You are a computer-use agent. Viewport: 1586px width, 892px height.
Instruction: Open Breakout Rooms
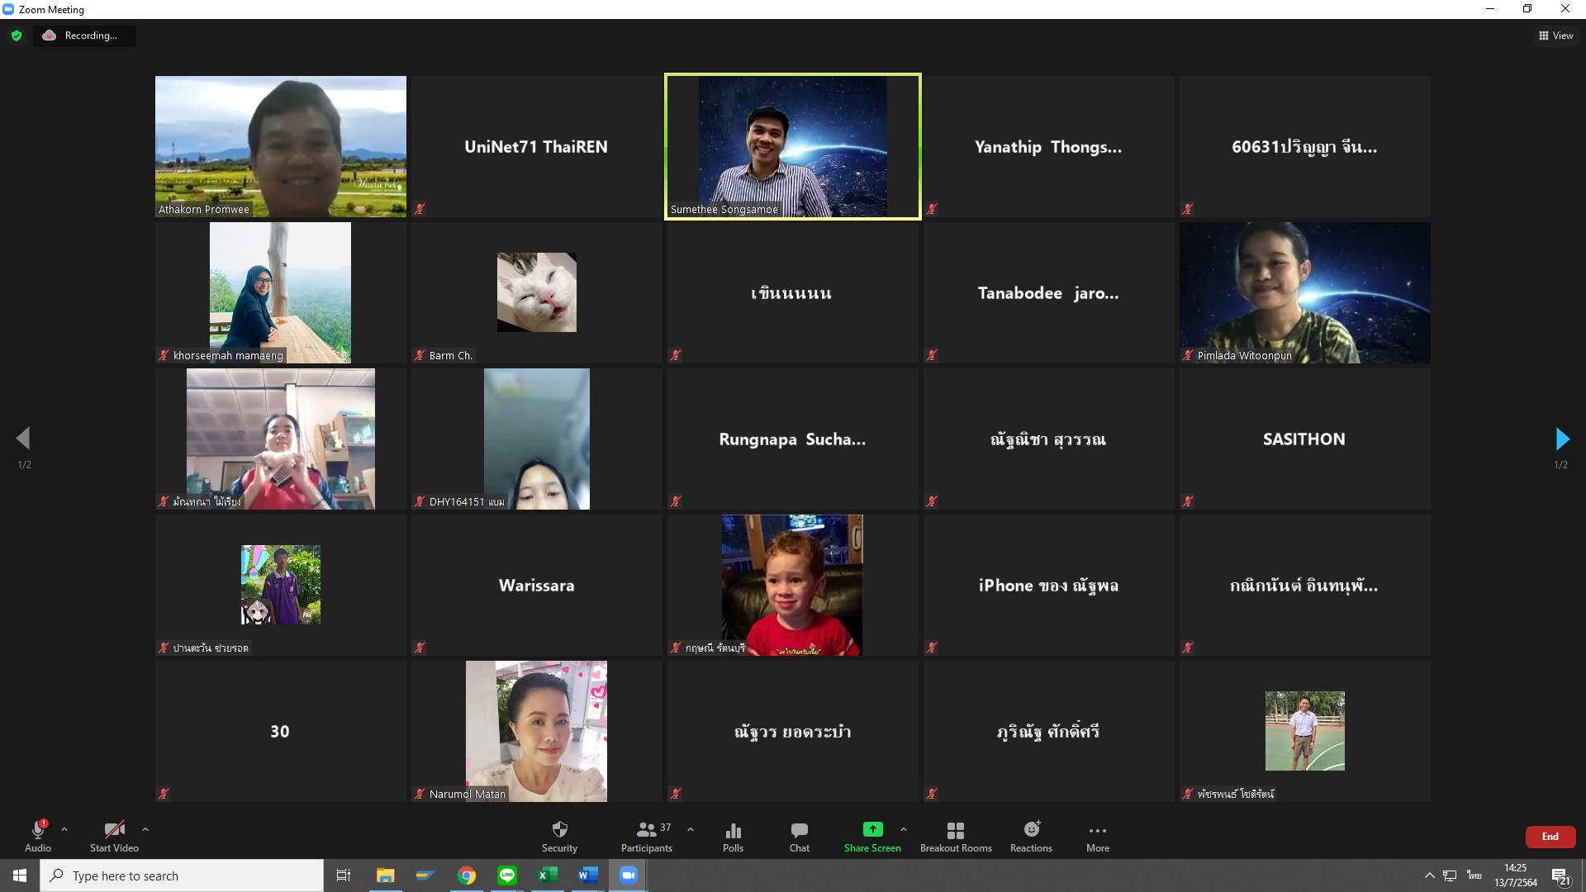[x=956, y=835]
